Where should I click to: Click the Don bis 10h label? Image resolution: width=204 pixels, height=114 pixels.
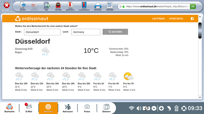(x=21, y=84)
